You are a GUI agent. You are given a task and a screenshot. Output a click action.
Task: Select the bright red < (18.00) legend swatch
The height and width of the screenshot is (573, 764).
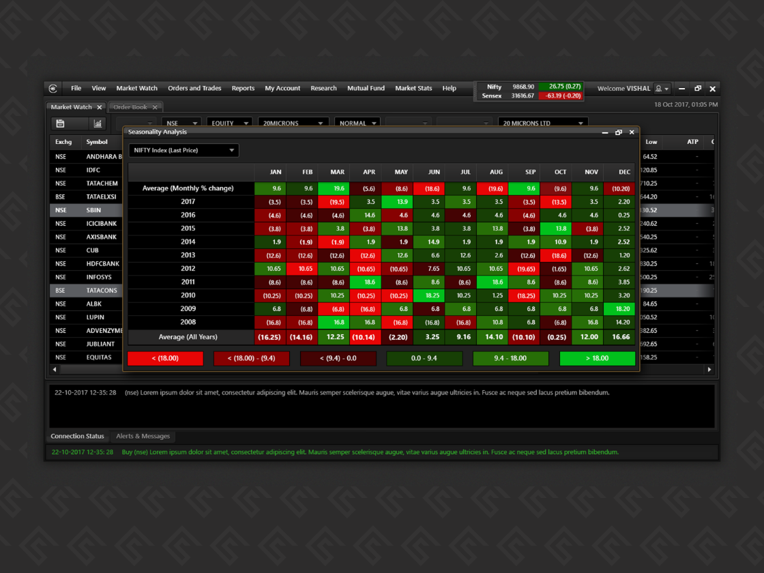pos(165,358)
